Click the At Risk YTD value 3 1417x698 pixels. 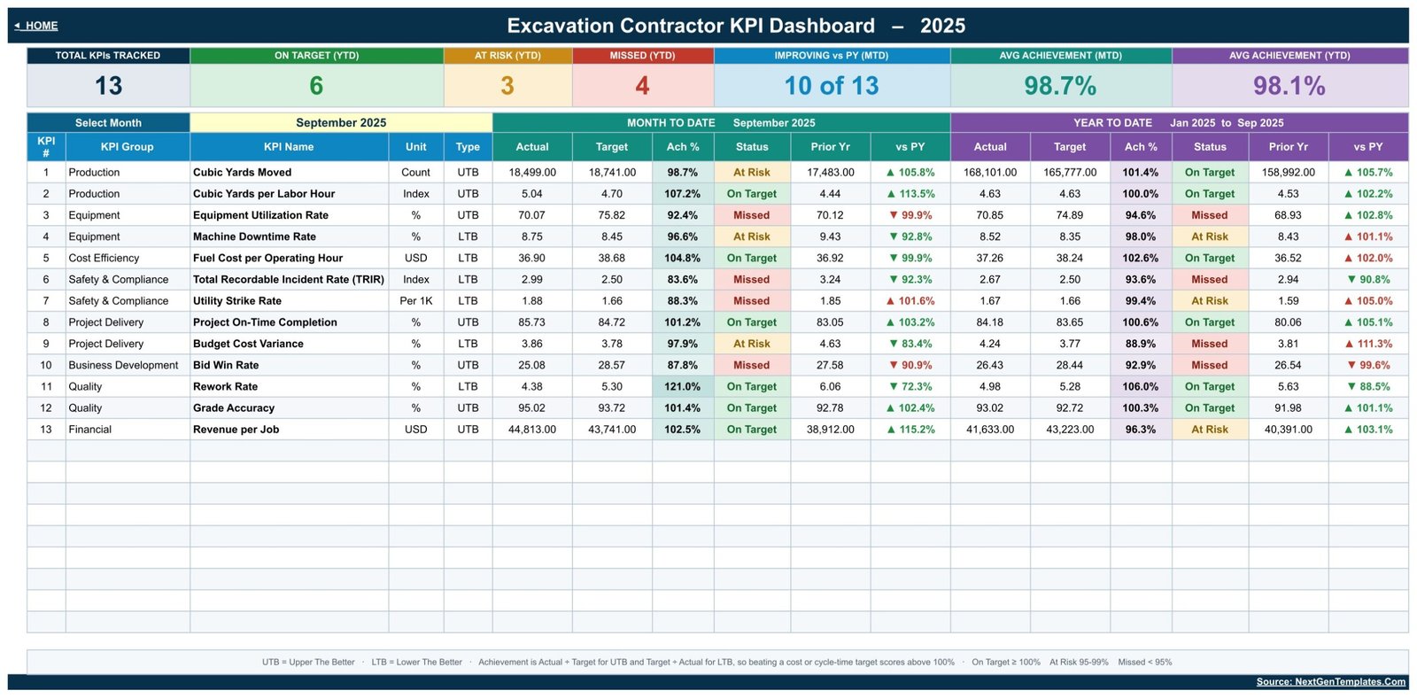coord(507,86)
